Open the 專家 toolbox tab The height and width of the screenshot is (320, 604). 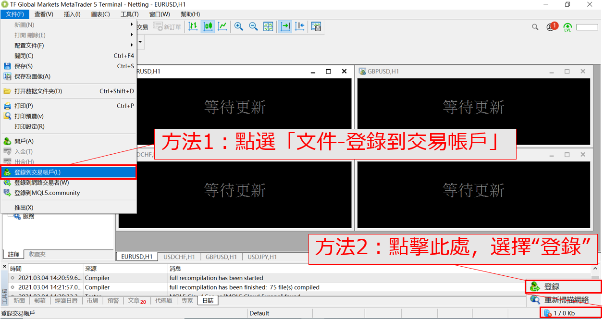coord(187,301)
